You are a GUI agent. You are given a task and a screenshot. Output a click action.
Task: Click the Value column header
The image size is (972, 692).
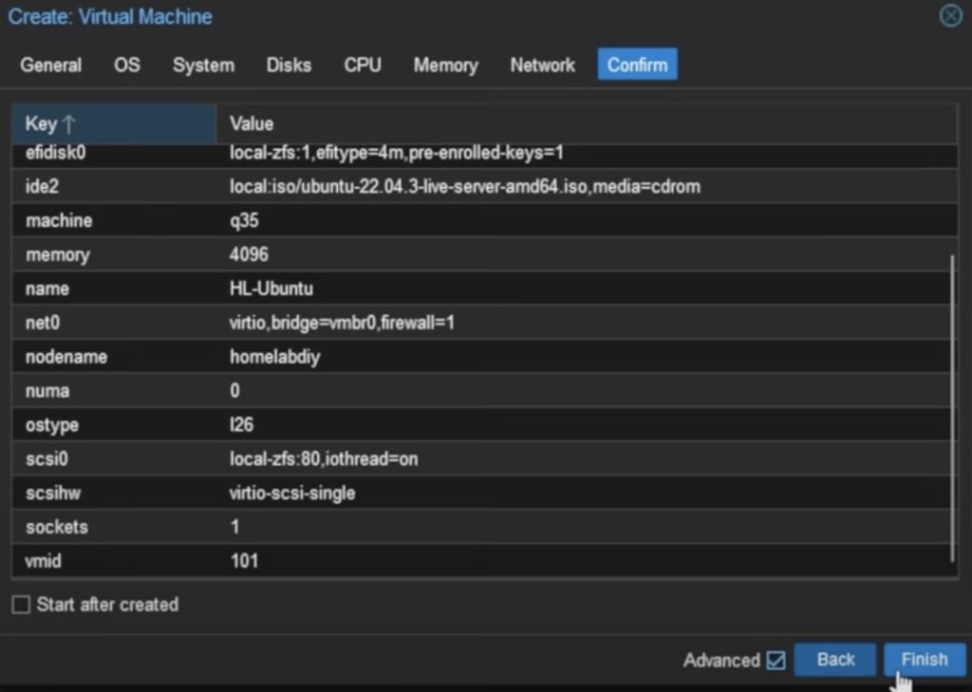[x=586, y=123]
